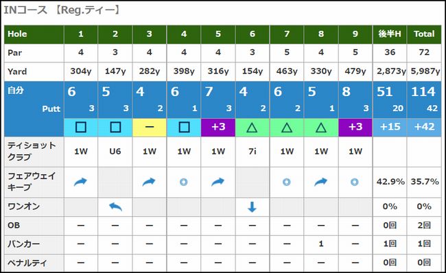This screenshot has height=273, width=446.
Task: Click the Total column header
Action: point(424,34)
